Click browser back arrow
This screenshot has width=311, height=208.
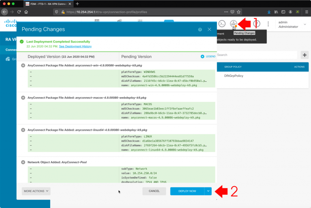click(4, 12)
